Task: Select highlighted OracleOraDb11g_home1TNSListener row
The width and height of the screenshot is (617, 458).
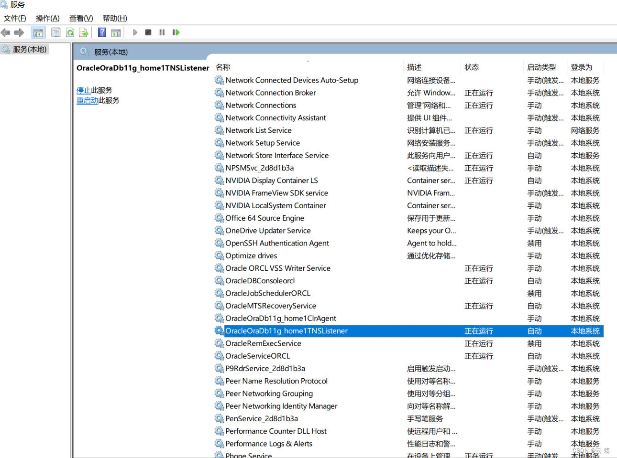Action: click(x=409, y=331)
